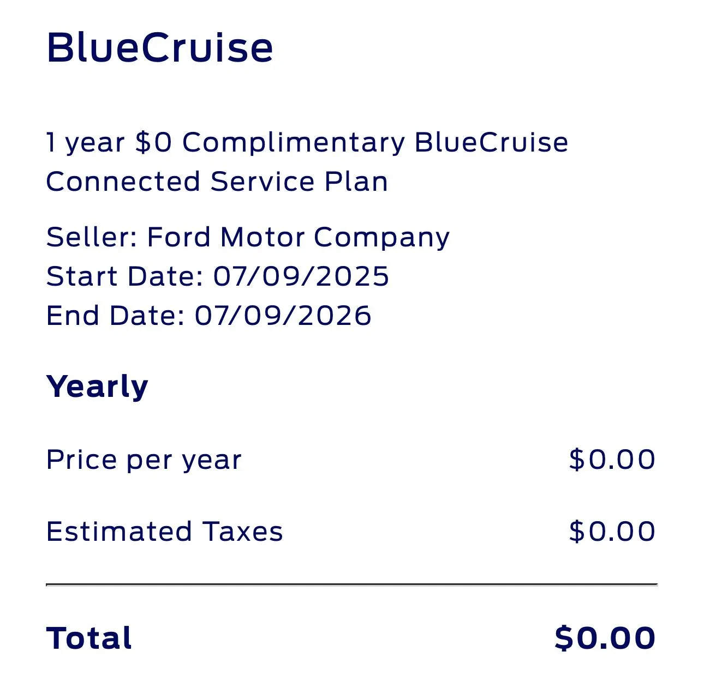Select the start date value 07/09/2025
The width and height of the screenshot is (704, 700).
pyautogui.click(x=301, y=276)
